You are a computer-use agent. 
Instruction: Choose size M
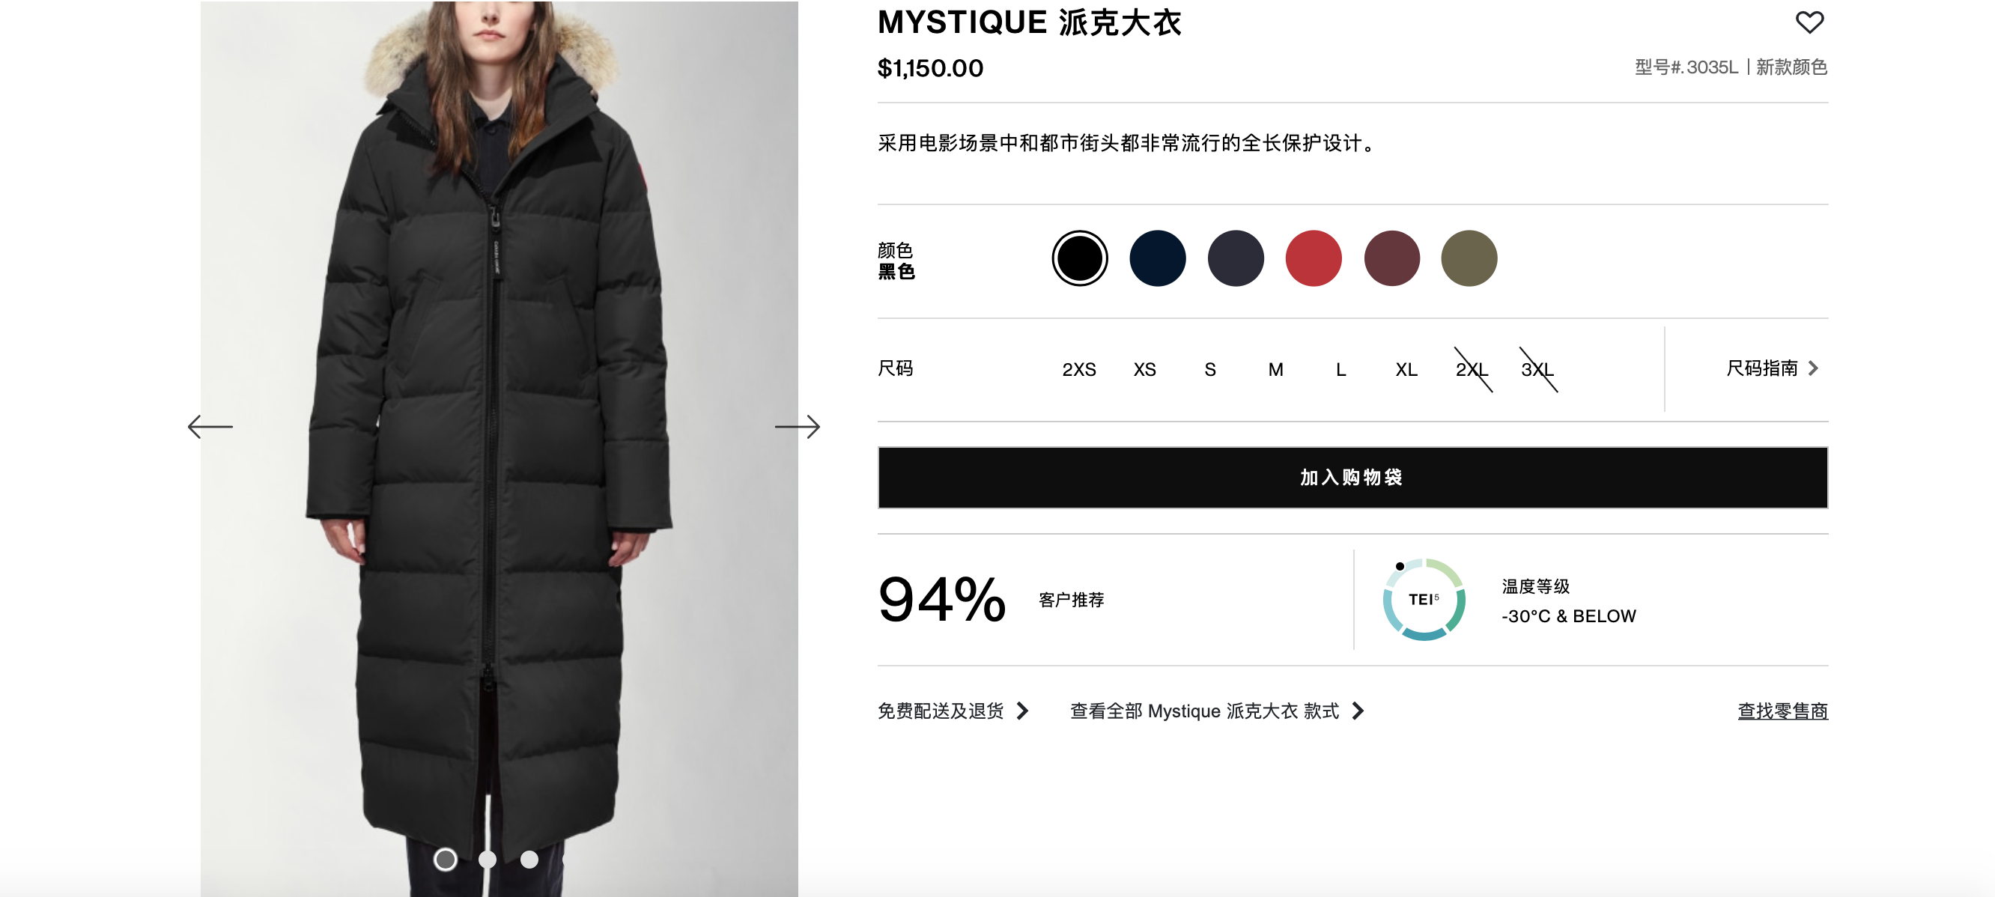click(1275, 369)
